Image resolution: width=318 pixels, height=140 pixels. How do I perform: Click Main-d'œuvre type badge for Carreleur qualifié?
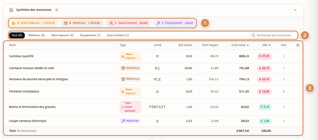point(130,56)
